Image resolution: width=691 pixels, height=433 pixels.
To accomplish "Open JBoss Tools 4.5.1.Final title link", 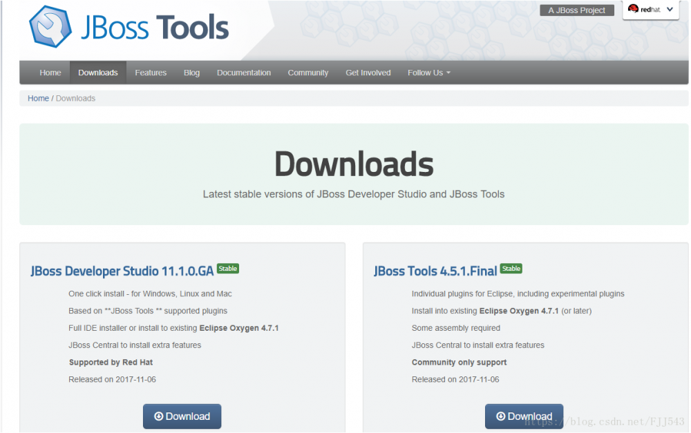I will [x=435, y=271].
